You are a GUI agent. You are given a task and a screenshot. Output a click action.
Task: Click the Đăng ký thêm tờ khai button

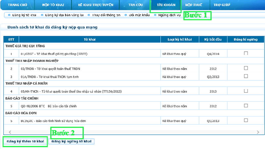pyautogui.click(x=23, y=142)
